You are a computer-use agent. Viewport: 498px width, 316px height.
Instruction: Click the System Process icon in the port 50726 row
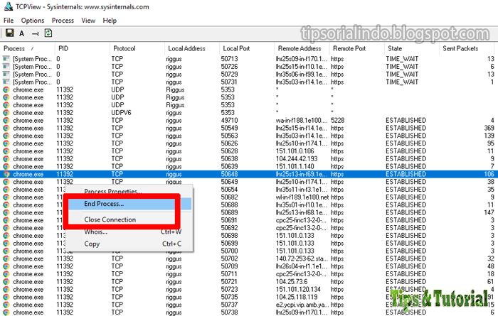[x=6, y=67]
